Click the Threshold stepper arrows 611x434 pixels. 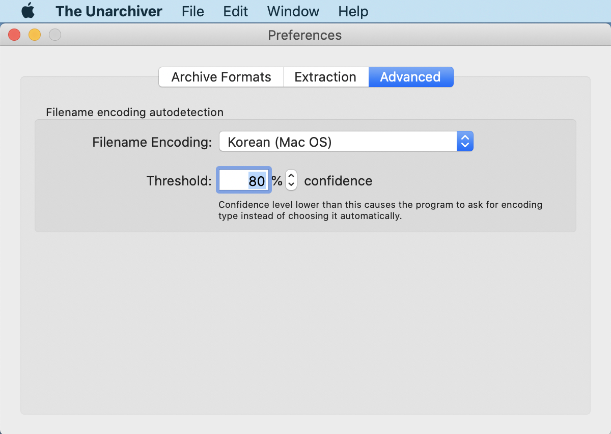[291, 180]
